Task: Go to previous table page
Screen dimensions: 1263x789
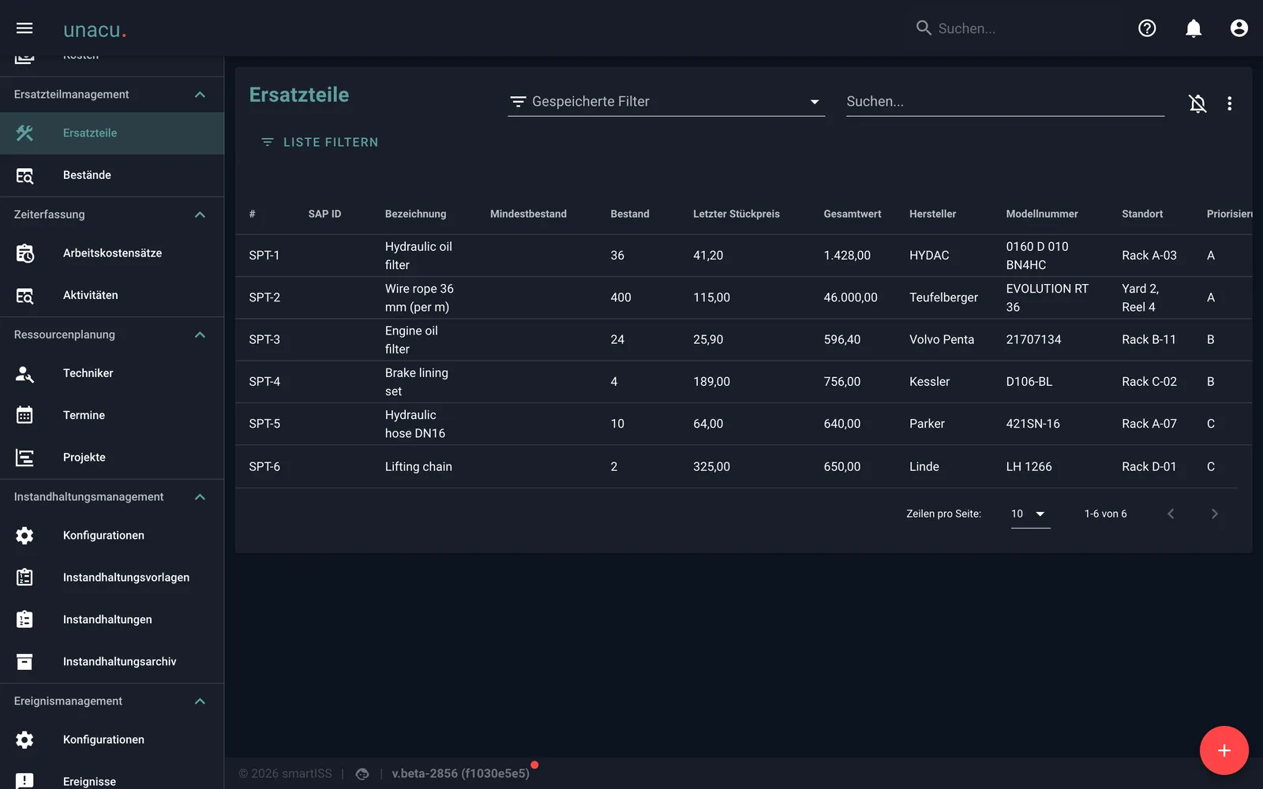Action: point(1171,514)
